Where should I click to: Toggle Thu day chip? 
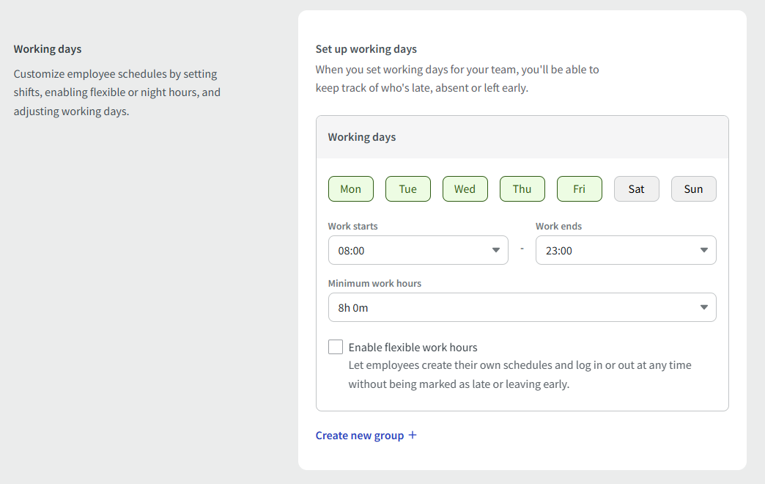tap(522, 189)
